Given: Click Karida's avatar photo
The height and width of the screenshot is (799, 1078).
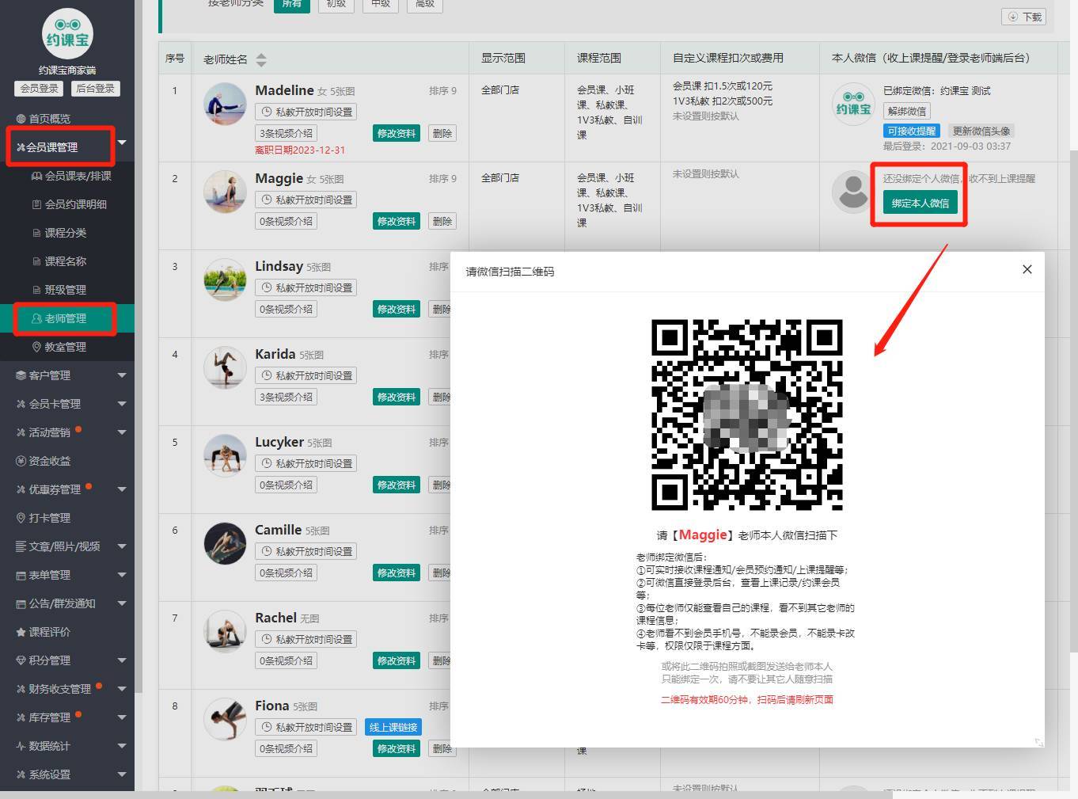Looking at the screenshot, I should point(225,367).
